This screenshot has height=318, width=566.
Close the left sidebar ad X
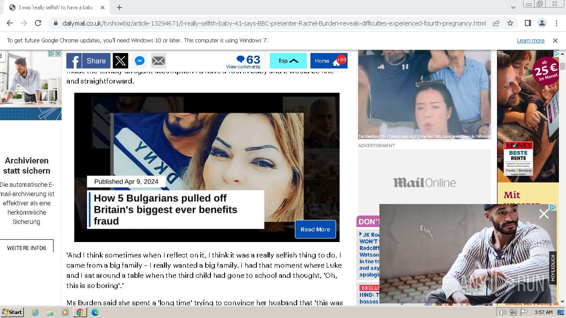(x=58, y=54)
